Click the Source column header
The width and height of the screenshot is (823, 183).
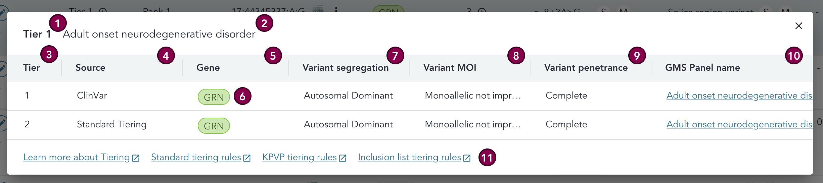click(90, 68)
